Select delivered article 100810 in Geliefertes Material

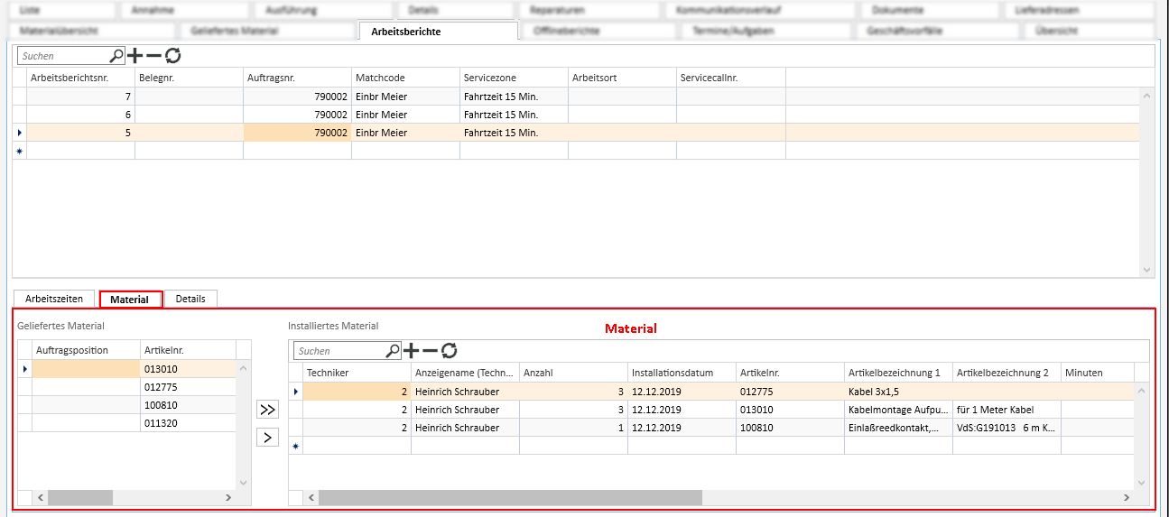[x=188, y=405]
